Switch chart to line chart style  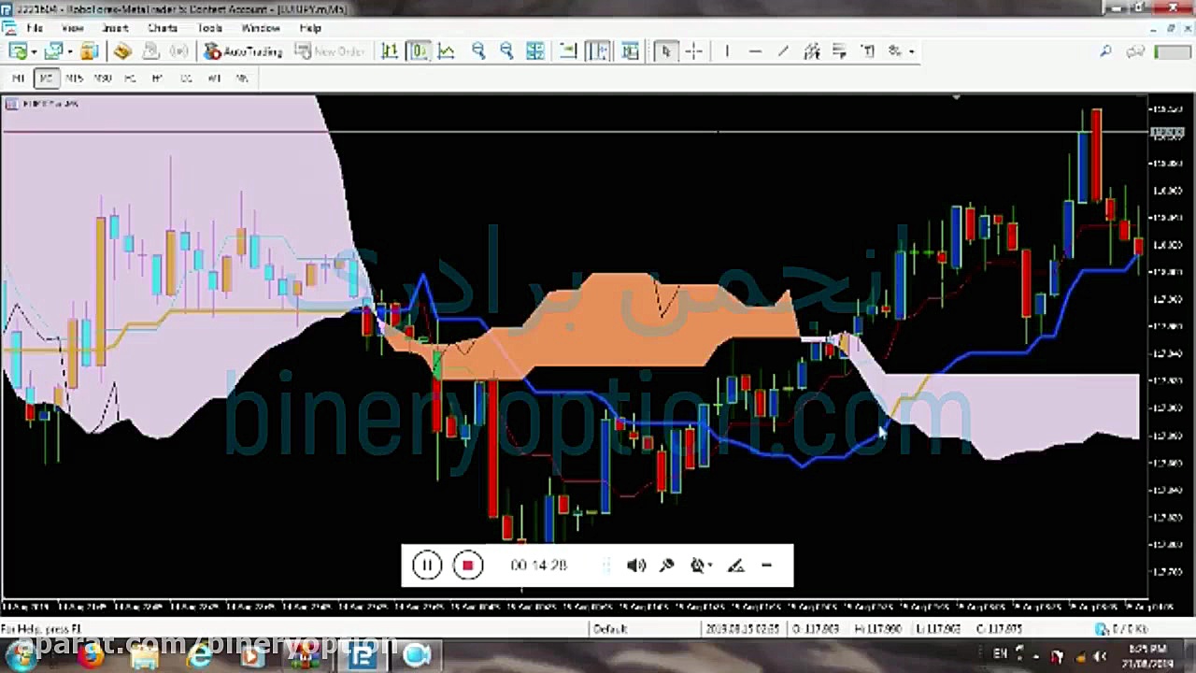(x=447, y=51)
